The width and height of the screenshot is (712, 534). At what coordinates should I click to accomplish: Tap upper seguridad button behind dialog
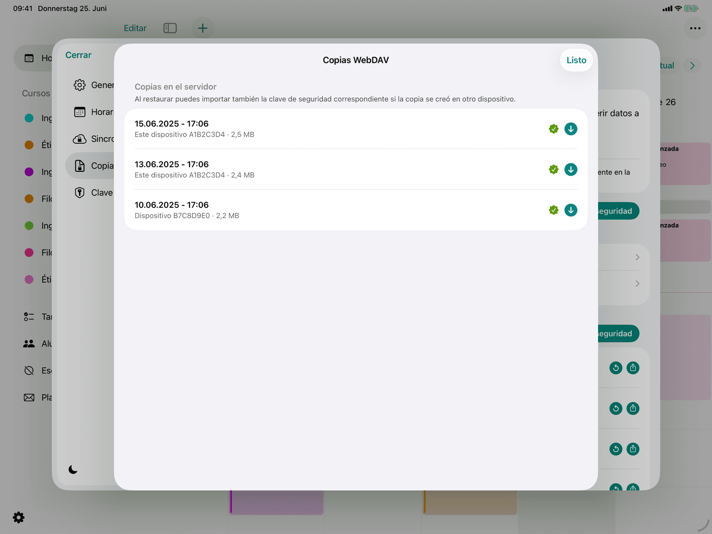click(x=619, y=211)
